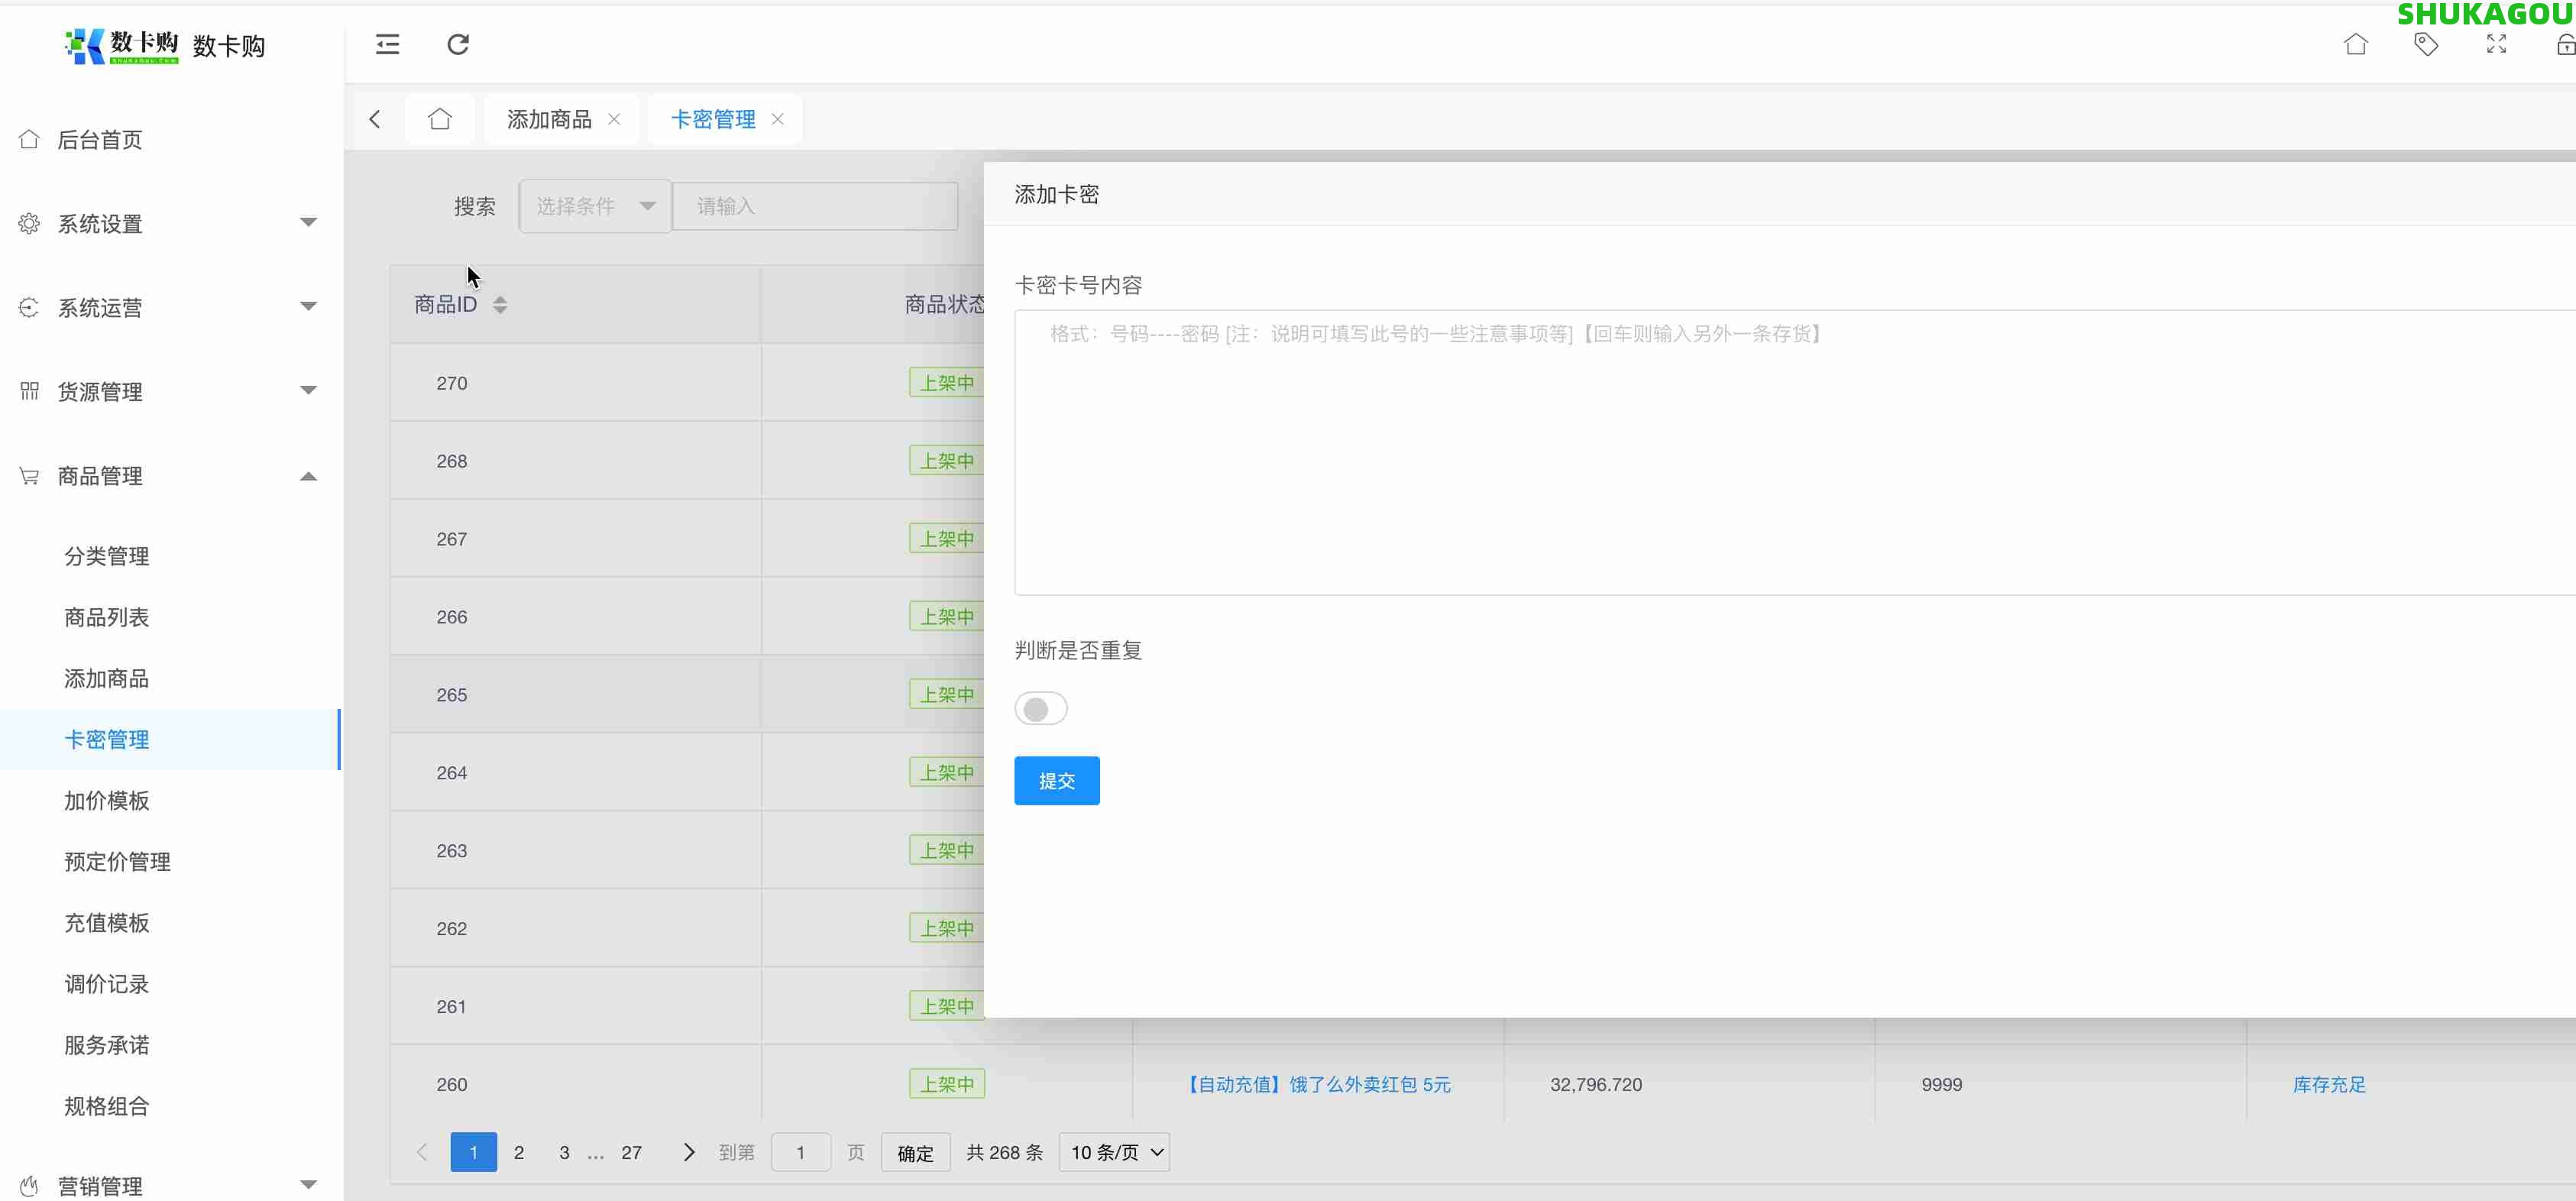Viewport: 2576px width, 1201px height.
Task: Click the tag icon in the top bar
Action: pyautogui.click(x=2427, y=44)
